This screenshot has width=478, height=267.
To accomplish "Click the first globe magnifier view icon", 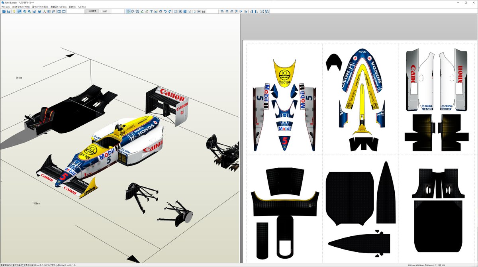I will [x=24, y=12].
